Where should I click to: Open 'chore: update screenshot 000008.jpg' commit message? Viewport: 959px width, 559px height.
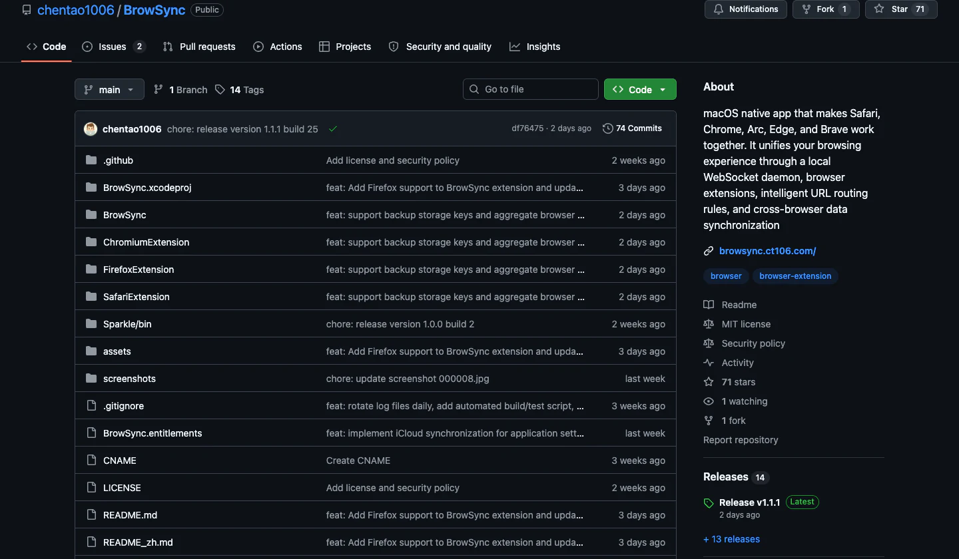(408, 379)
